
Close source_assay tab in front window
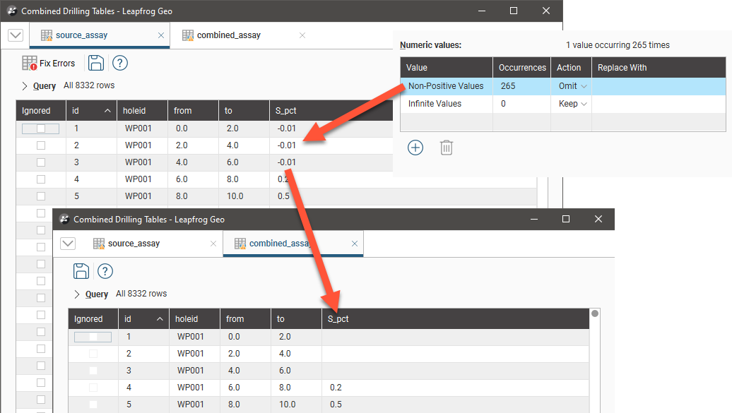[x=213, y=244]
